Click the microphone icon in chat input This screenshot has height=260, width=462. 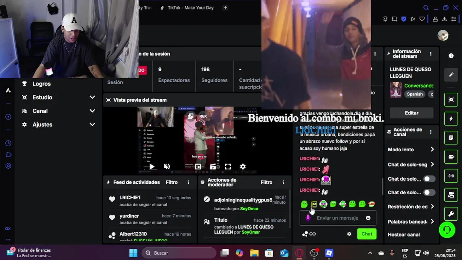coord(308,218)
